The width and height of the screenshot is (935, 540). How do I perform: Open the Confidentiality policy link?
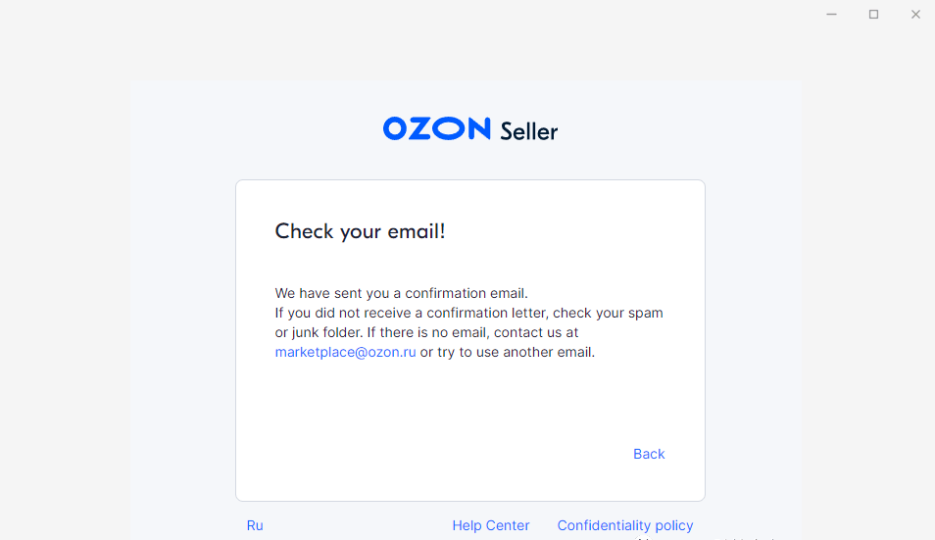click(624, 525)
